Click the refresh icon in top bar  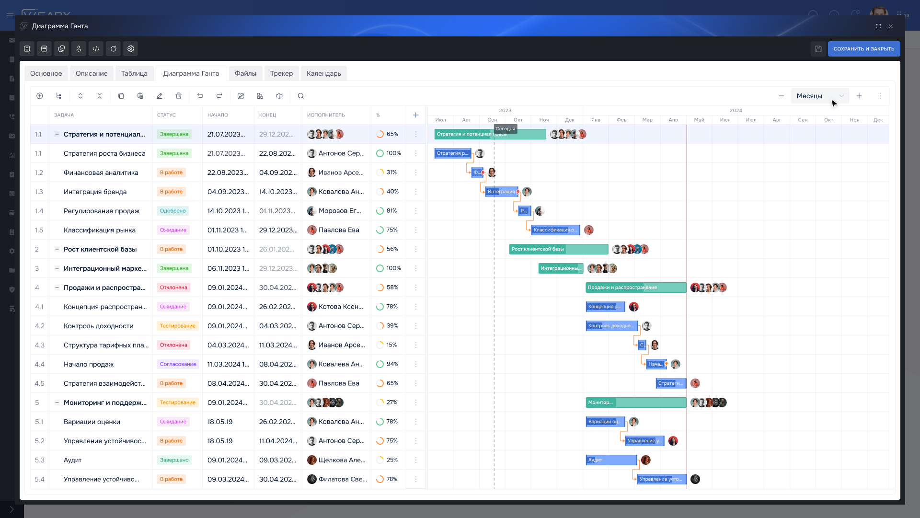[x=114, y=49]
